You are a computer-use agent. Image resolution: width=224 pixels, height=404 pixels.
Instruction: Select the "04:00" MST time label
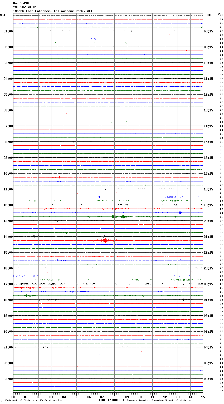[x=8, y=79]
